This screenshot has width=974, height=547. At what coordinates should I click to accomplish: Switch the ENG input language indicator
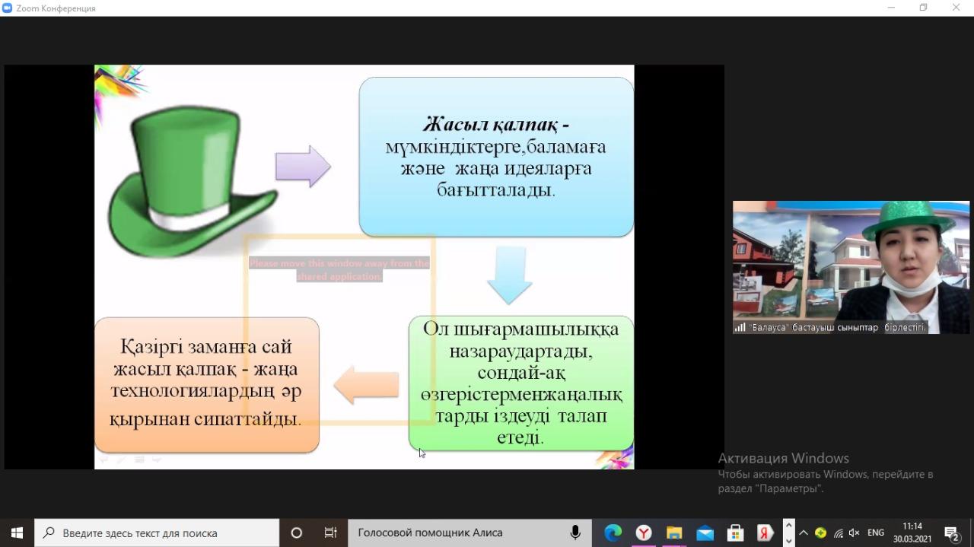(x=876, y=533)
